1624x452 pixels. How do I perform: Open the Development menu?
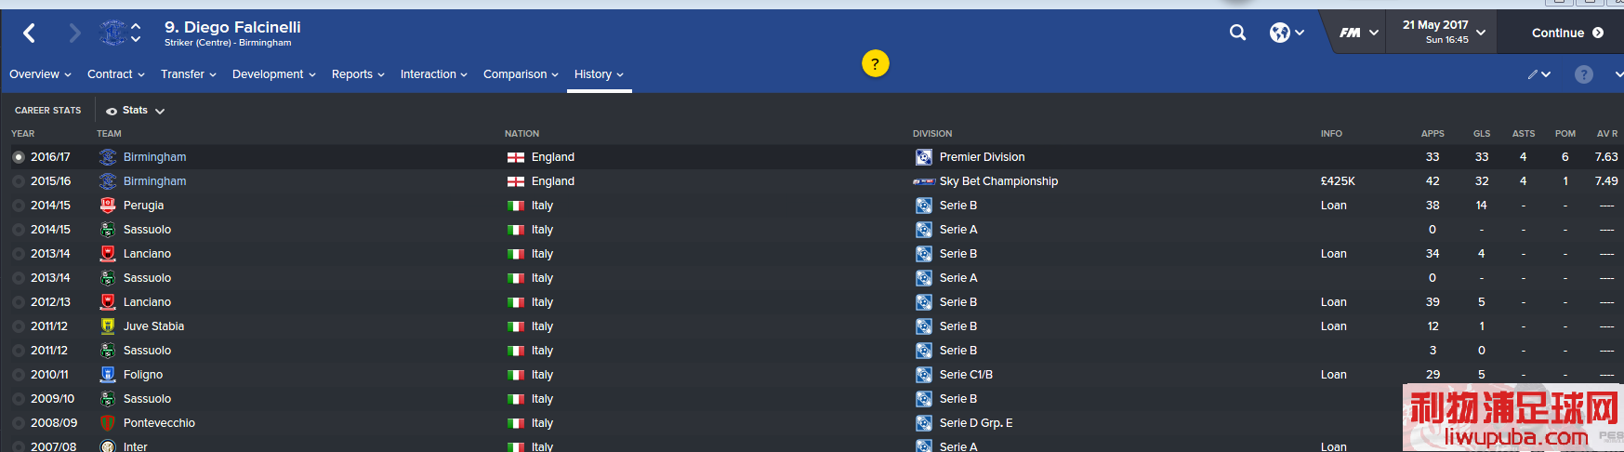[274, 74]
